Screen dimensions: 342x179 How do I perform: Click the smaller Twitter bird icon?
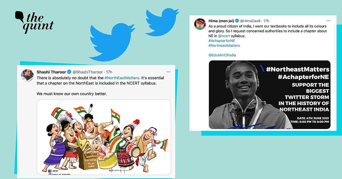[162, 22]
